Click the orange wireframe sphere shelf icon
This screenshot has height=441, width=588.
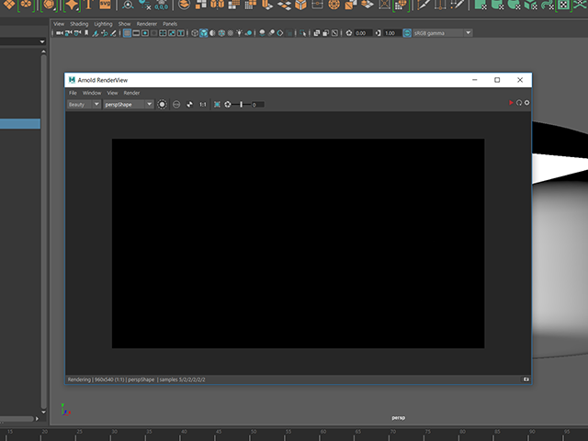pyautogui.click(x=334, y=4)
